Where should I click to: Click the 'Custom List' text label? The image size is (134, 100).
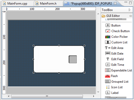click(x=120, y=42)
